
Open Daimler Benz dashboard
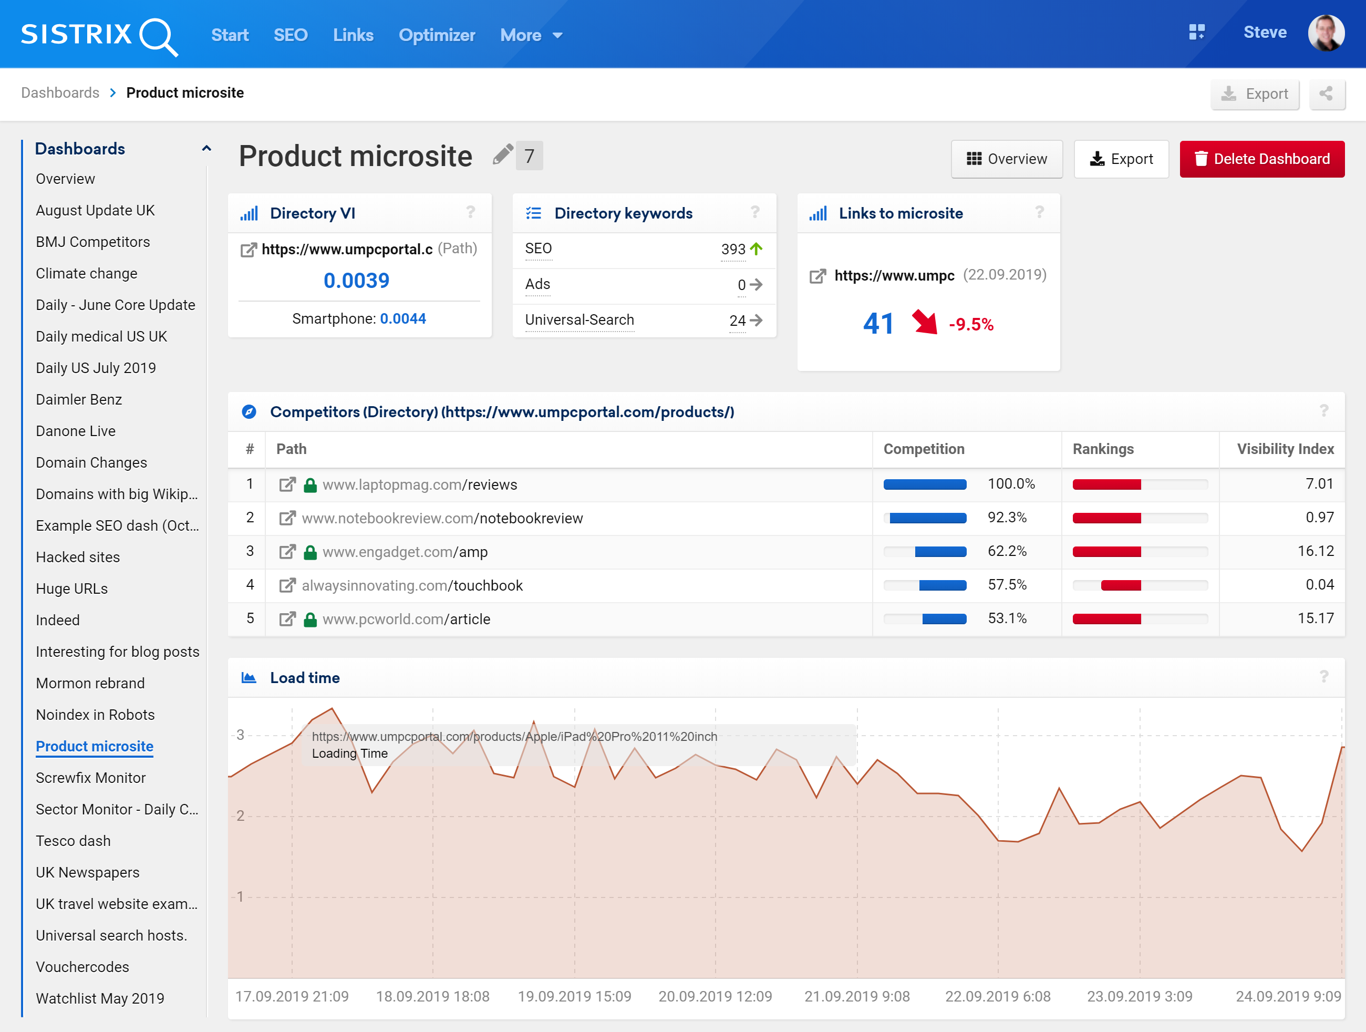(x=79, y=399)
